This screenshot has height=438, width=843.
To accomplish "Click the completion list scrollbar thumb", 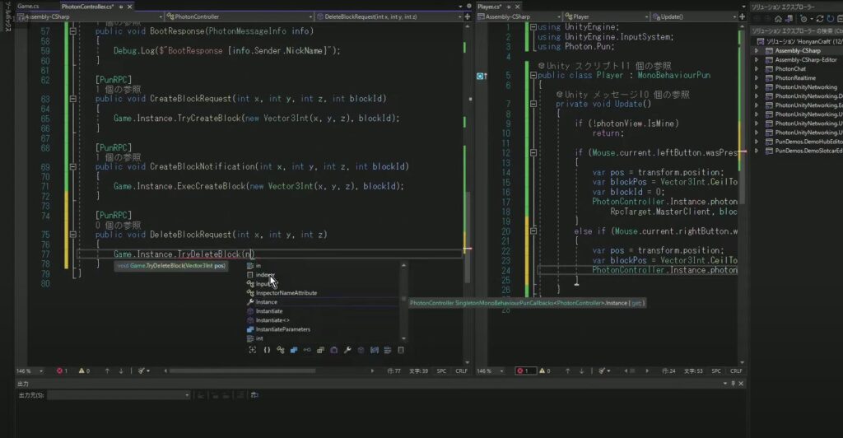I will 403,299.
